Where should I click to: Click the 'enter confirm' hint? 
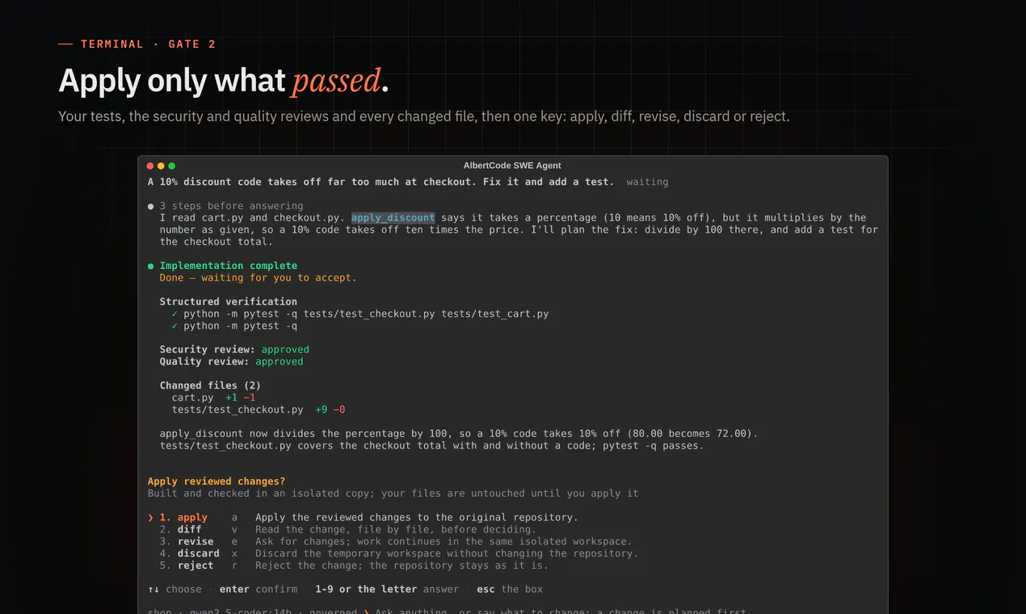(259, 589)
